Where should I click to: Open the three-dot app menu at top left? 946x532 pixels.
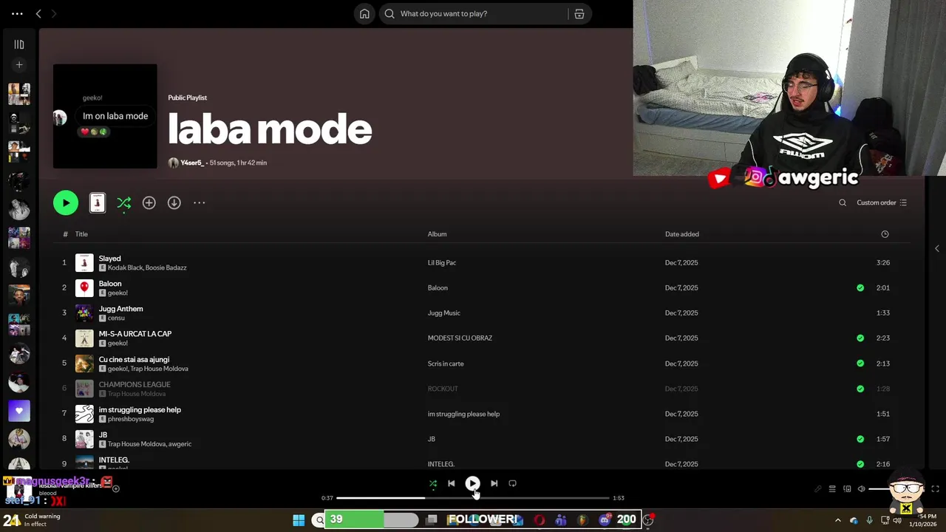tap(17, 13)
